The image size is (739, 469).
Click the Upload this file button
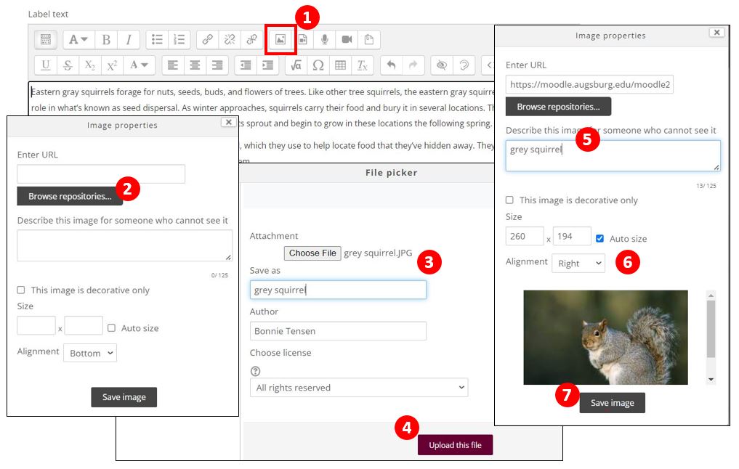[x=456, y=445]
